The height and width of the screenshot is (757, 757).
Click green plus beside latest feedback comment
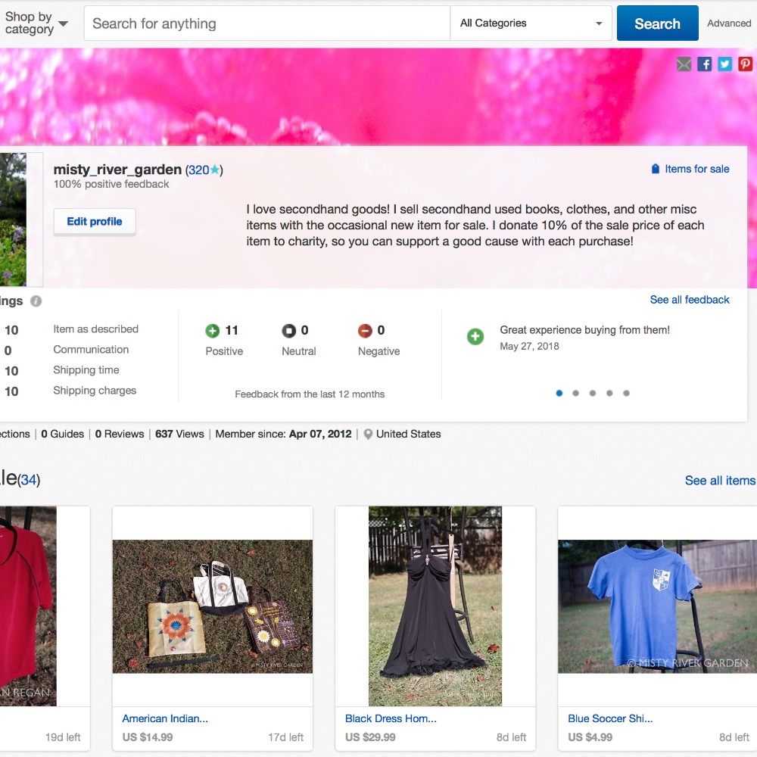coord(475,337)
